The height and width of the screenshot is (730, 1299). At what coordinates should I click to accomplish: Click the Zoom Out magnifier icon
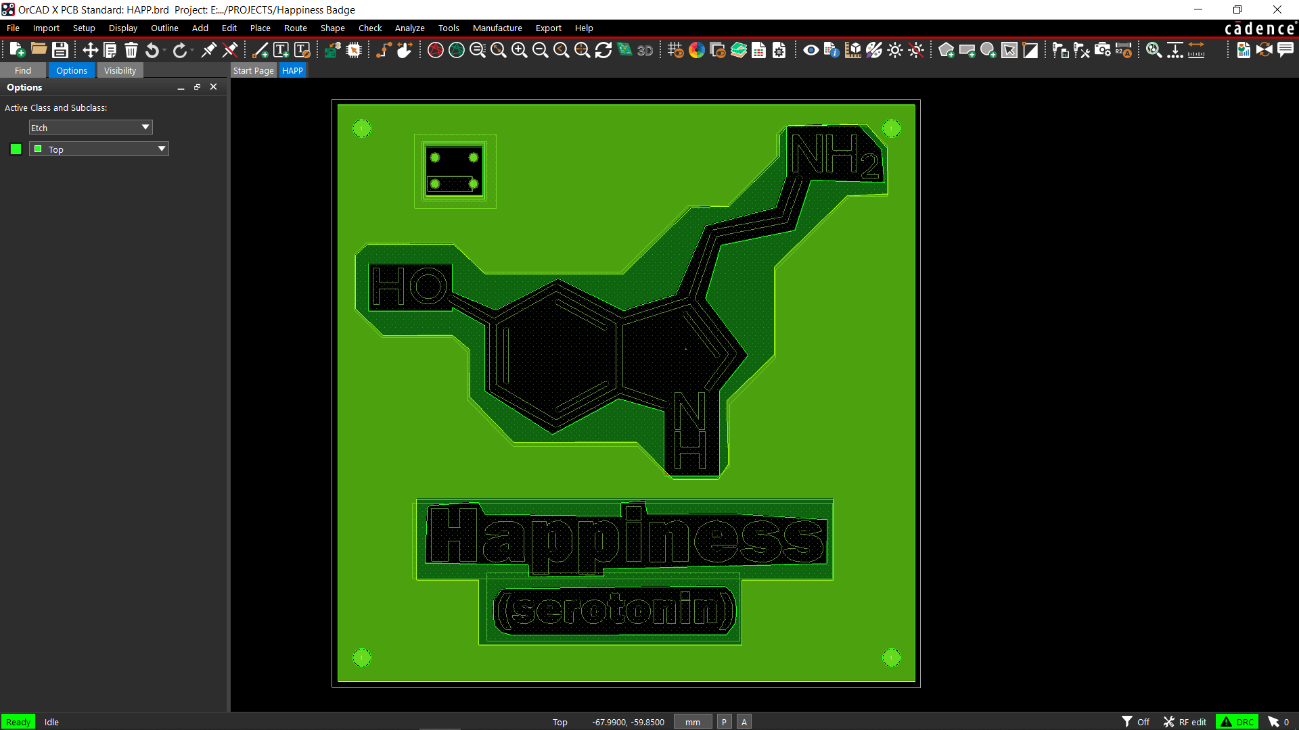point(541,50)
